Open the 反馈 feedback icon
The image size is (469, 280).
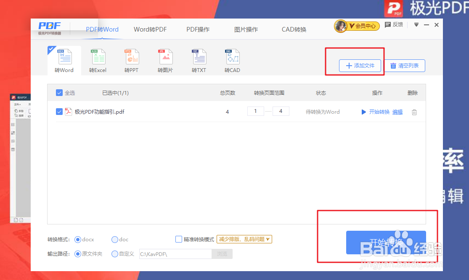(388, 24)
